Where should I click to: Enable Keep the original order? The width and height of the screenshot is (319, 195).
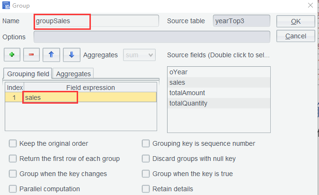point(13,143)
